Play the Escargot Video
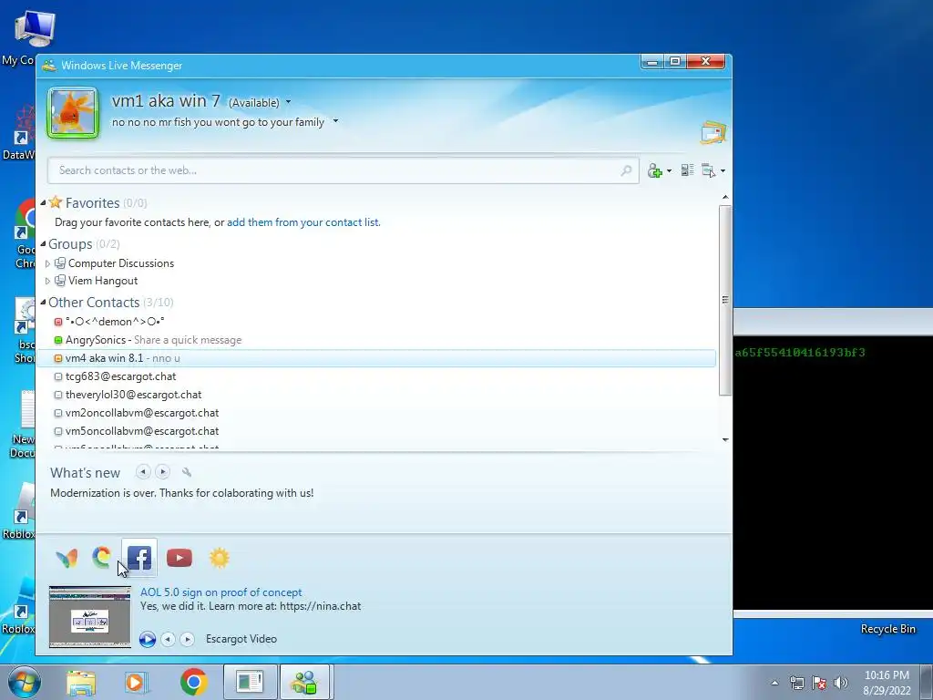Image resolution: width=933 pixels, height=700 pixels. pyautogui.click(x=148, y=639)
